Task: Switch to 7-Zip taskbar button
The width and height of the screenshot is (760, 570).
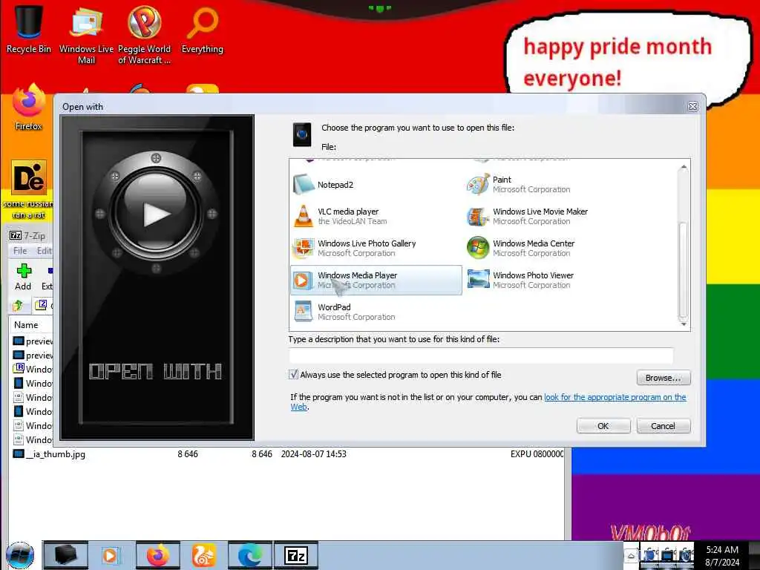Action: [295, 555]
